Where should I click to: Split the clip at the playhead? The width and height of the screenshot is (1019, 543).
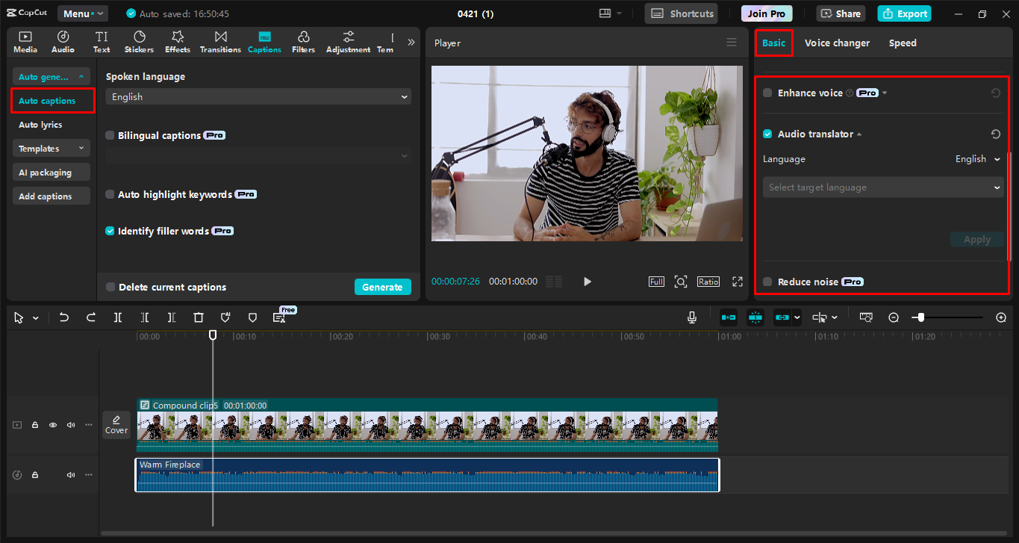coord(117,317)
